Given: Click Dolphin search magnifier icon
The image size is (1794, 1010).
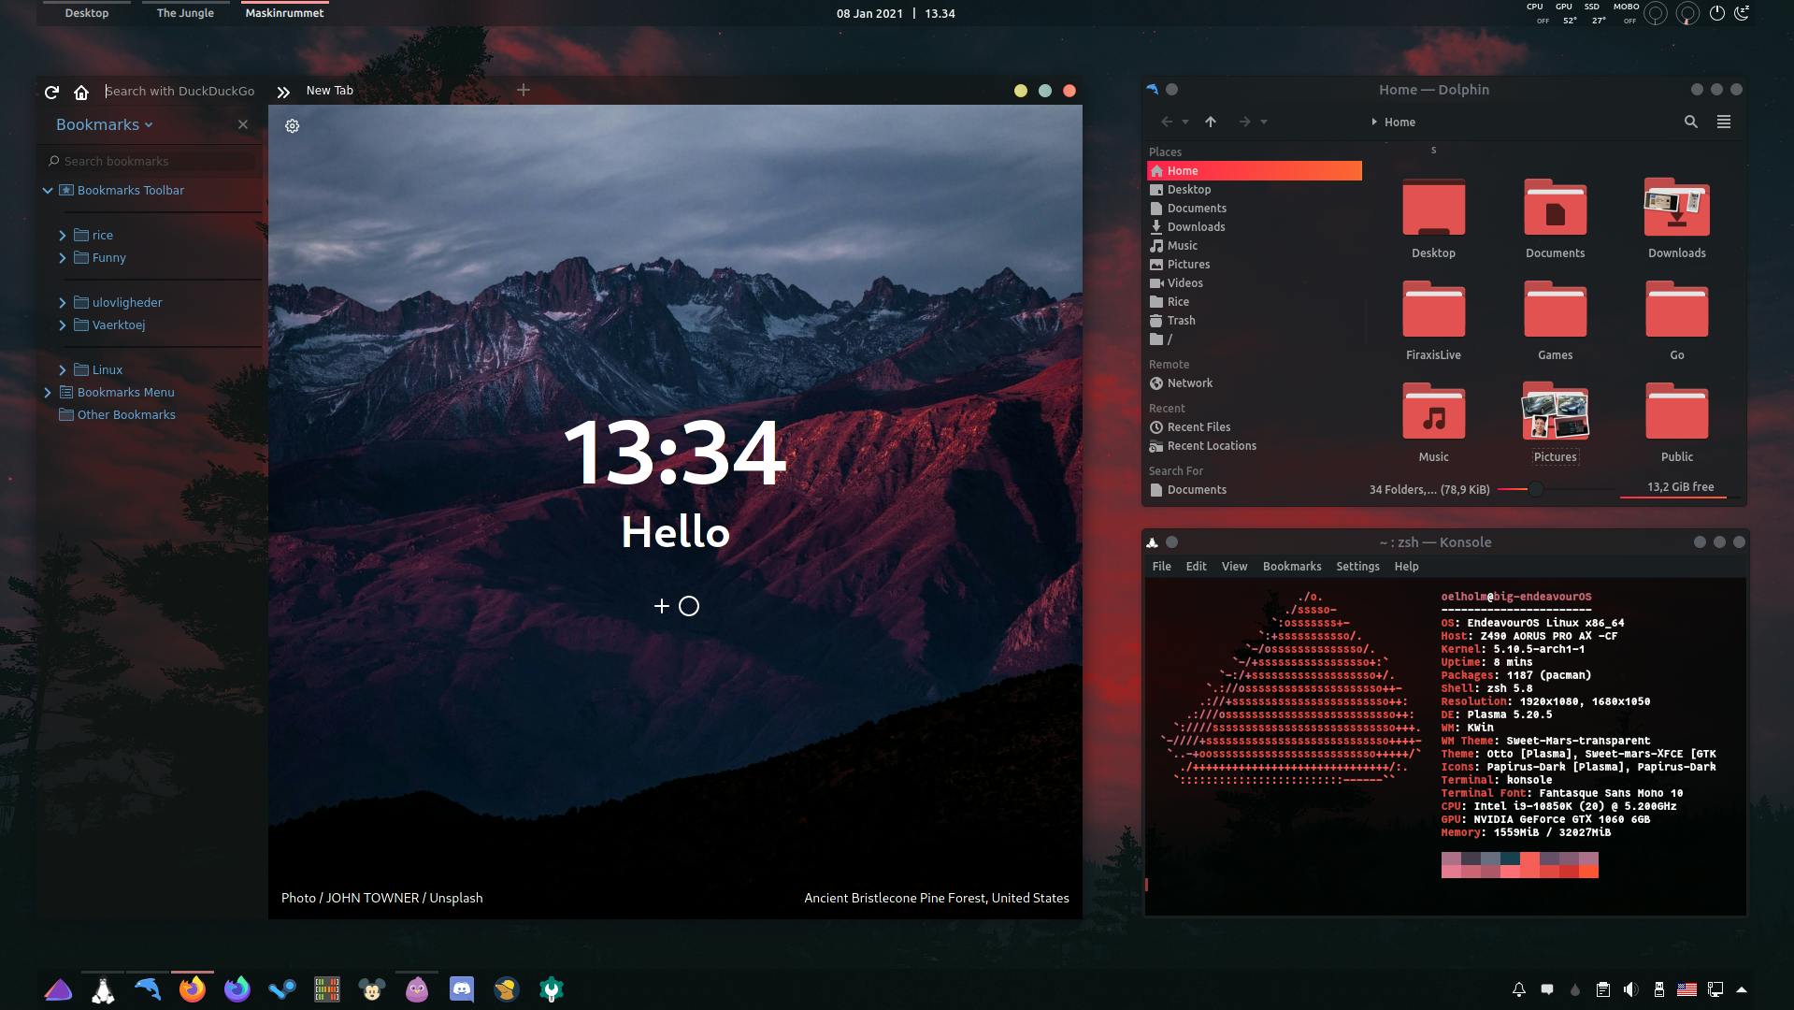Looking at the screenshot, I should 1690,122.
